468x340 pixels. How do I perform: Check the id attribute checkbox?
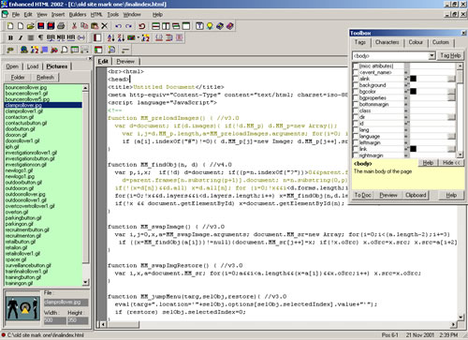click(x=356, y=124)
